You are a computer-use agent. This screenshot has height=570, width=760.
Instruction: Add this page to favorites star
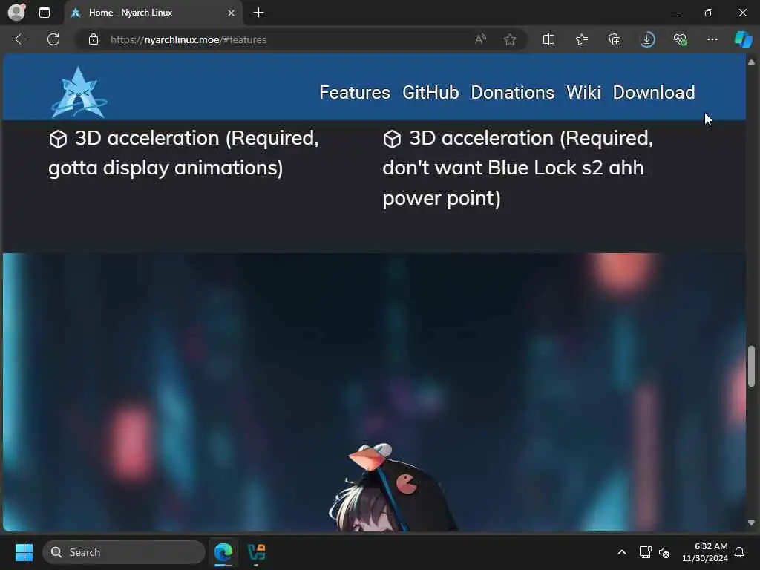[509, 39]
